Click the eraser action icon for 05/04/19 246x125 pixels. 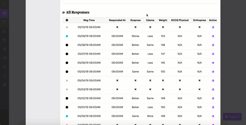(213, 80)
